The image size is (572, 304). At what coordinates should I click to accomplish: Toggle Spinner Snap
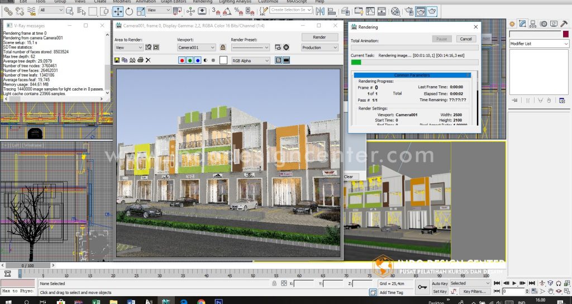pyautogui.click(x=250, y=12)
